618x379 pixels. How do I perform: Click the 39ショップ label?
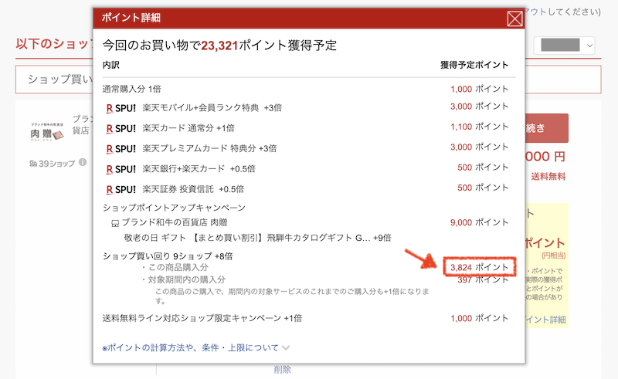[x=56, y=164]
